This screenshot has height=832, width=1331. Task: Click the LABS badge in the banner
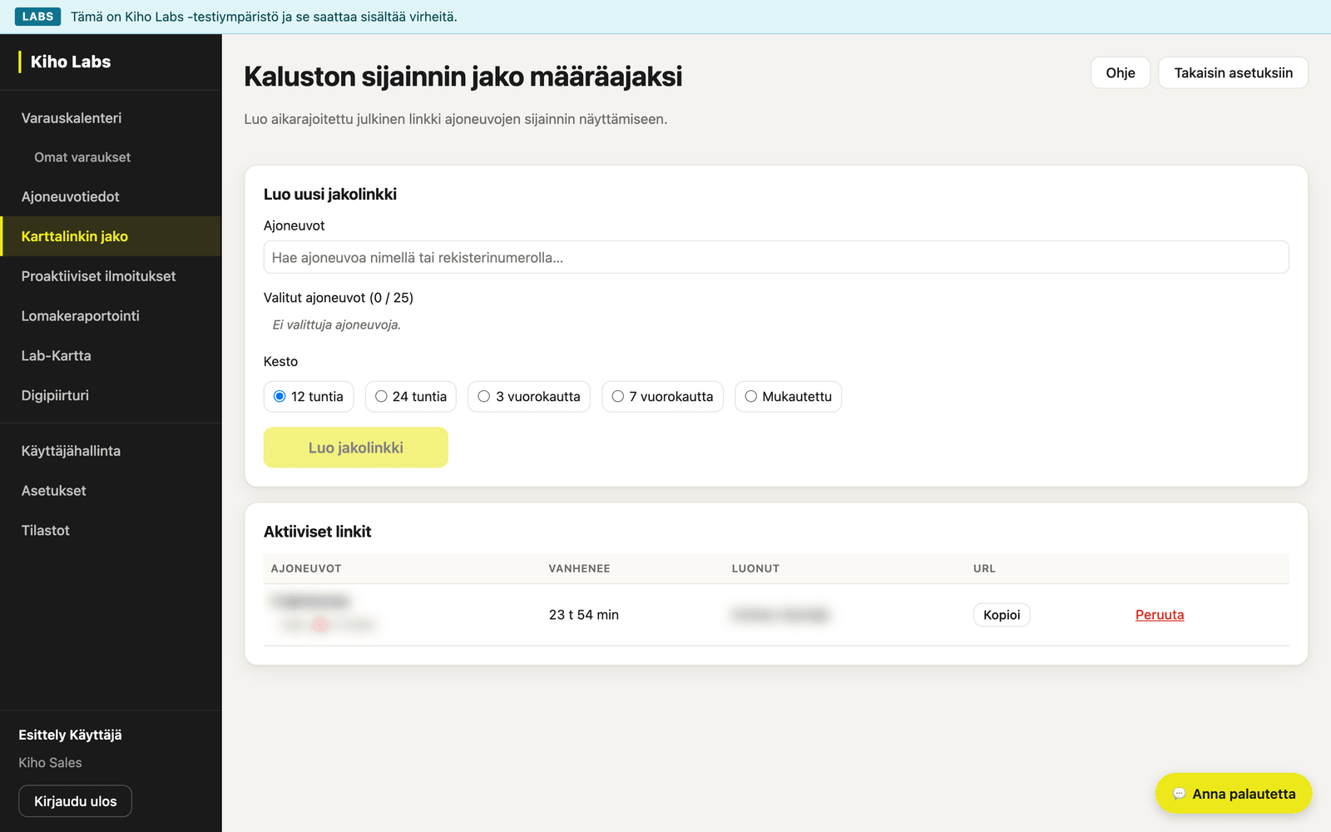(37, 17)
